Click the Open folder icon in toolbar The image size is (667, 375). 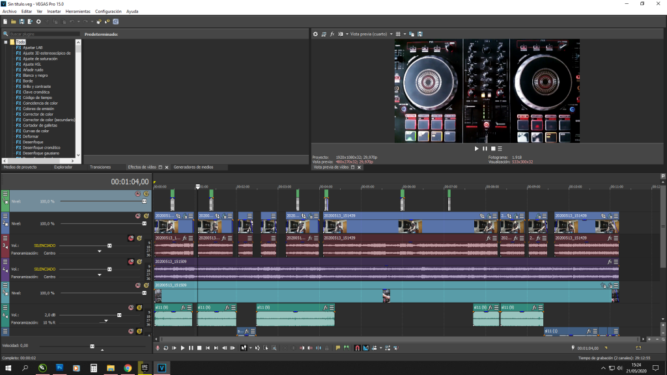13,21
